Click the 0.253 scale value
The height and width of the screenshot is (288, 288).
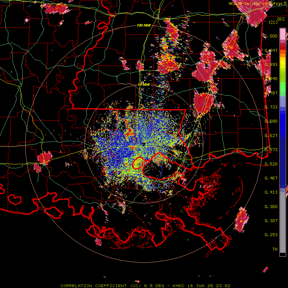coord(271,235)
